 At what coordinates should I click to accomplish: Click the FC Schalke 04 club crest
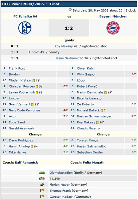(x=25, y=28)
